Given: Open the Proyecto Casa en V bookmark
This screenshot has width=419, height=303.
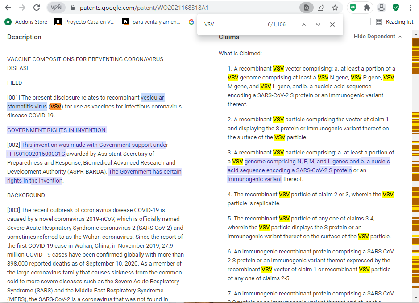Looking at the screenshot, I should [x=85, y=21].
